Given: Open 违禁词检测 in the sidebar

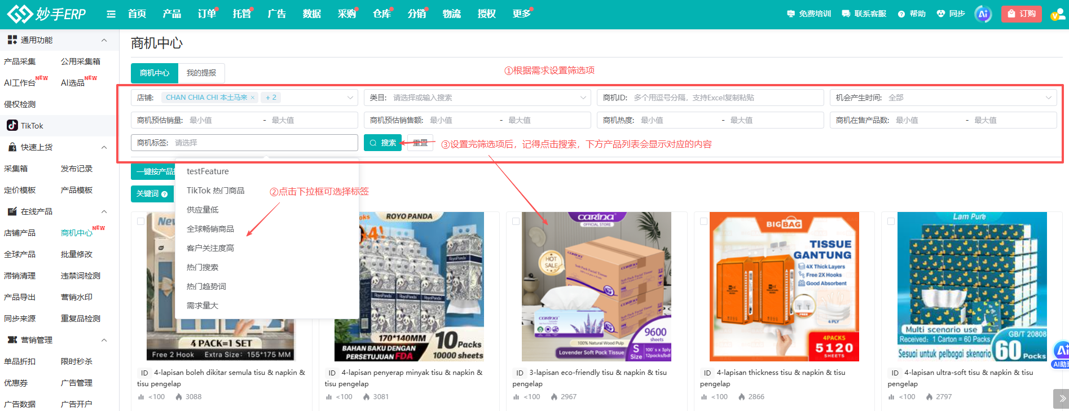Looking at the screenshot, I should [81, 276].
